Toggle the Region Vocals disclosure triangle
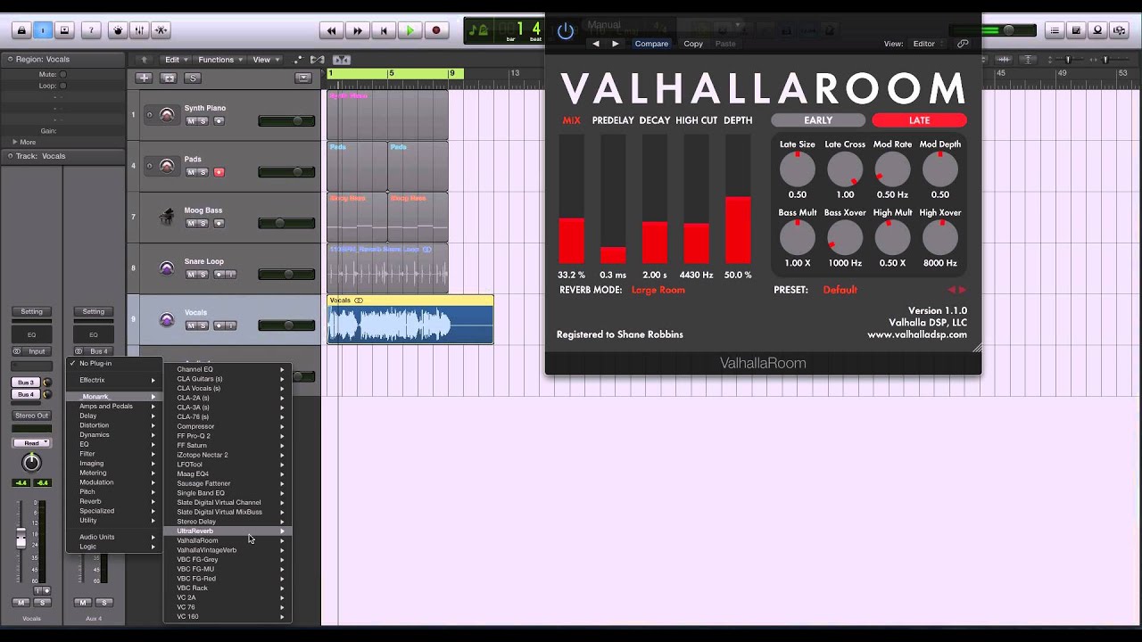This screenshot has height=642, width=1142. pos(10,59)
